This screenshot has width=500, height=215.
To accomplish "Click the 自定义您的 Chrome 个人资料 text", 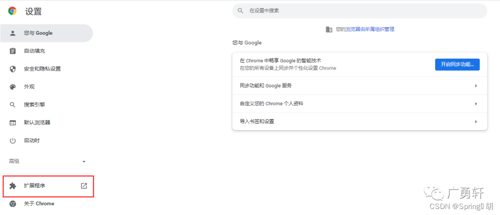I will (x=271, y=103).
